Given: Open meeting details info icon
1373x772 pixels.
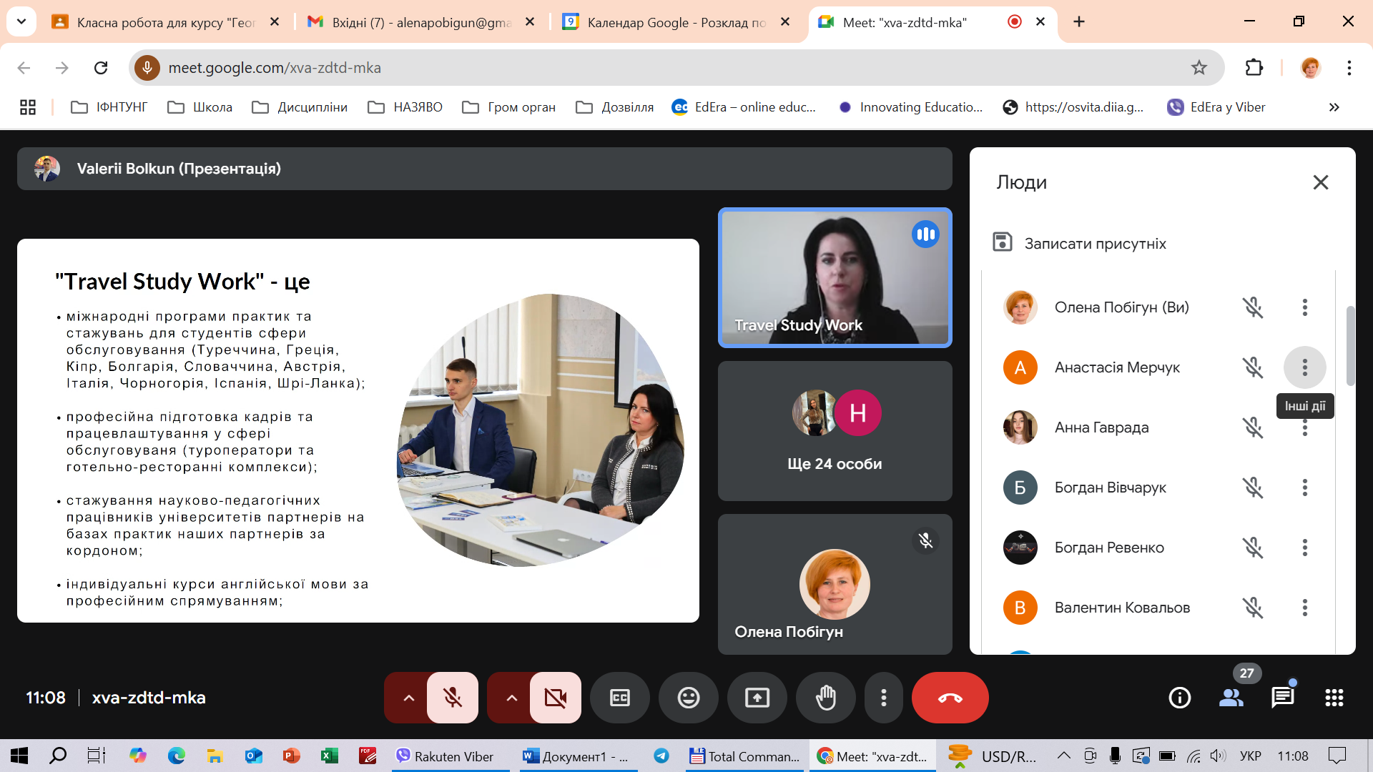Looking at the screenshot, I should [x=1179, y=698].
